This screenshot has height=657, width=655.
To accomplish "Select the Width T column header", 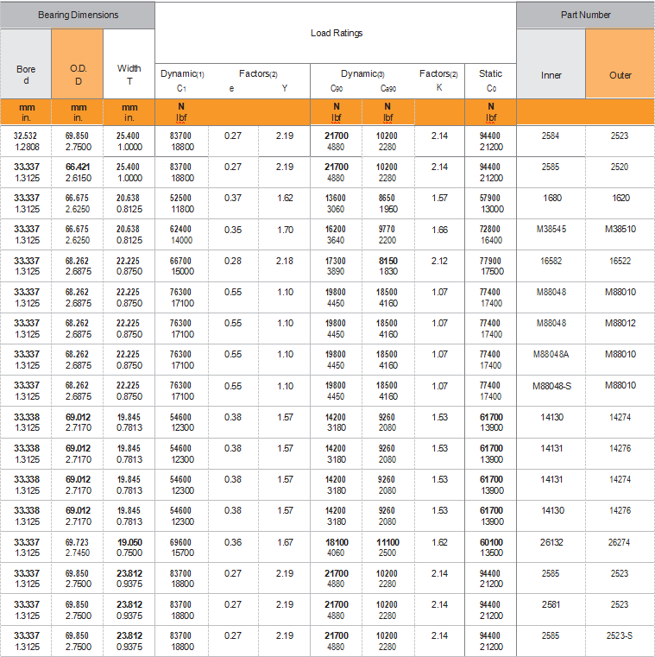I will click(x=129, y=74).
